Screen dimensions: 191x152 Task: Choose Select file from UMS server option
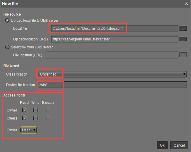(7, 47)
